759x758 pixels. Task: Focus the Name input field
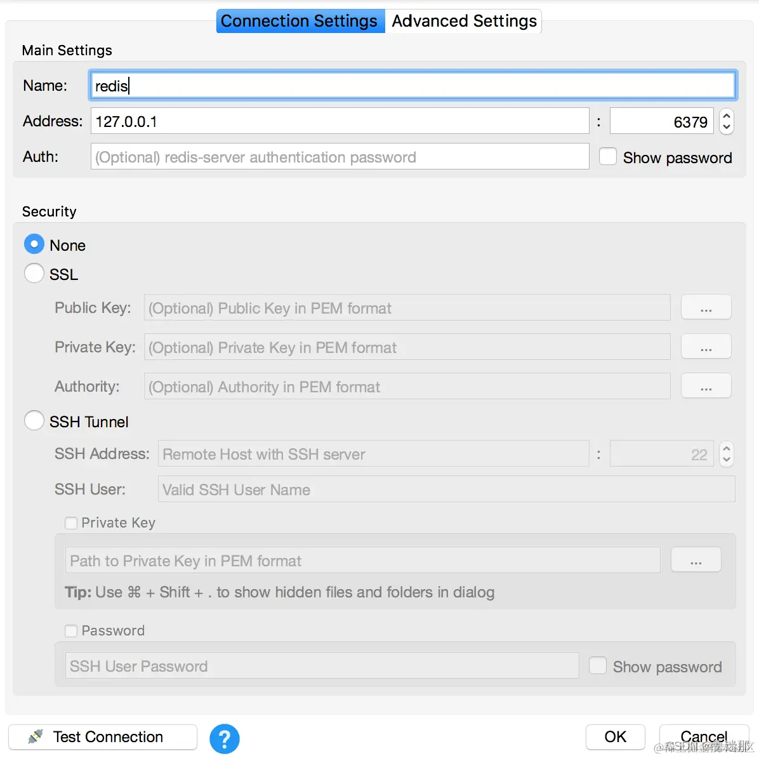413,86
